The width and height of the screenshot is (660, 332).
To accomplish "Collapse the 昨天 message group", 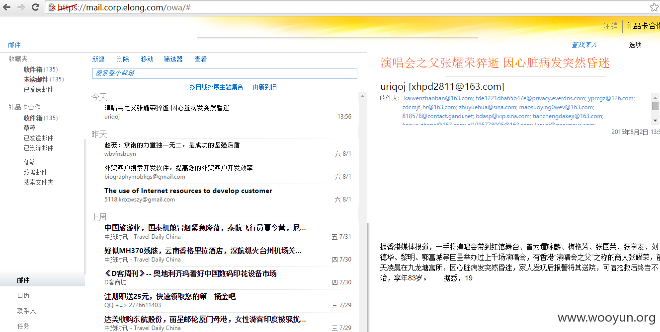I will [99, 134].
